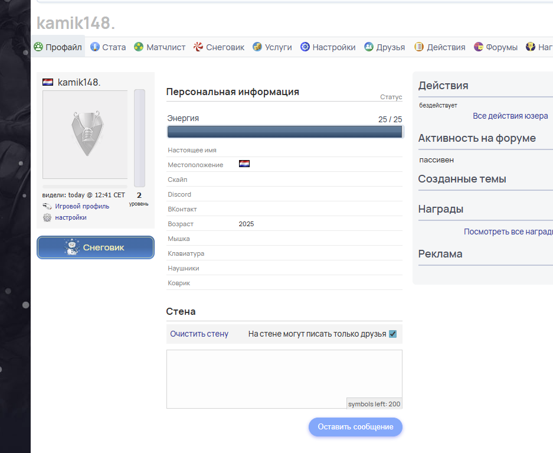Open the Действия tab
The image size is (553, 453).
[x=440, y=47]
